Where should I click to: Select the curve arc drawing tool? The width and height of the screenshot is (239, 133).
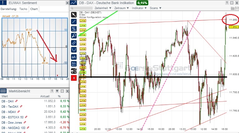pos(74,50)
